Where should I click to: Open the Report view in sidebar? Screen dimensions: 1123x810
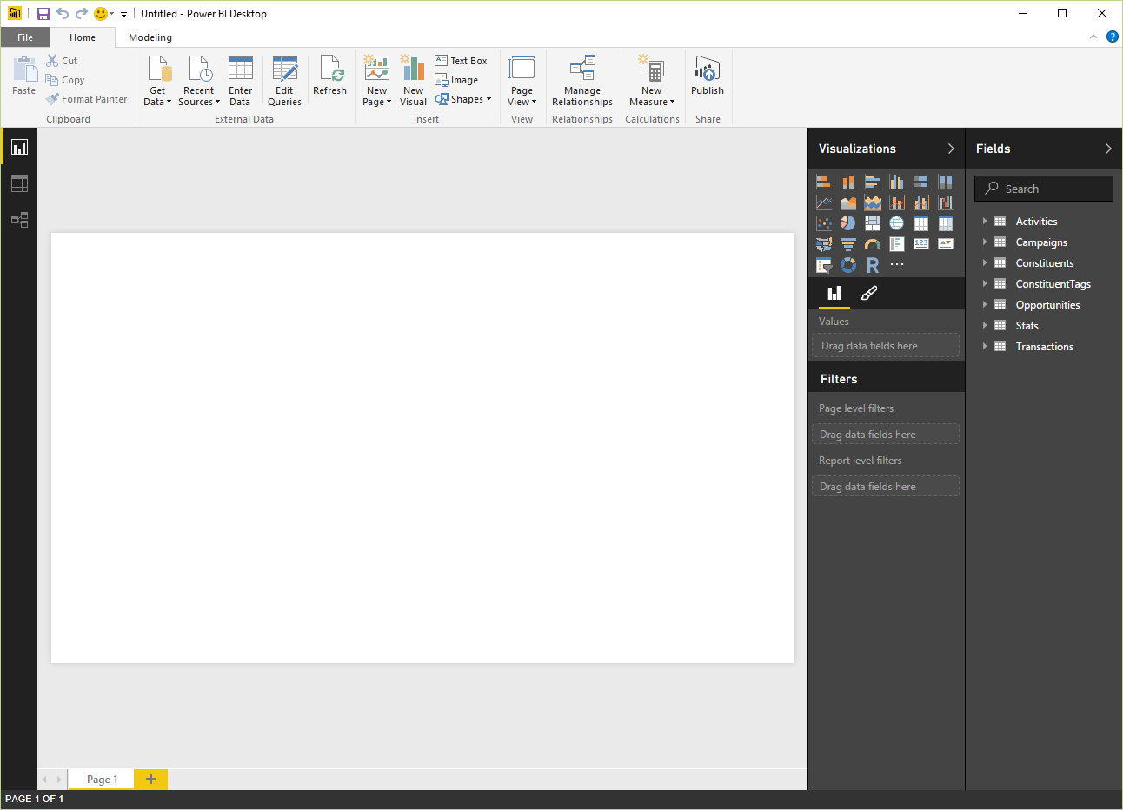tap(19, 147)
